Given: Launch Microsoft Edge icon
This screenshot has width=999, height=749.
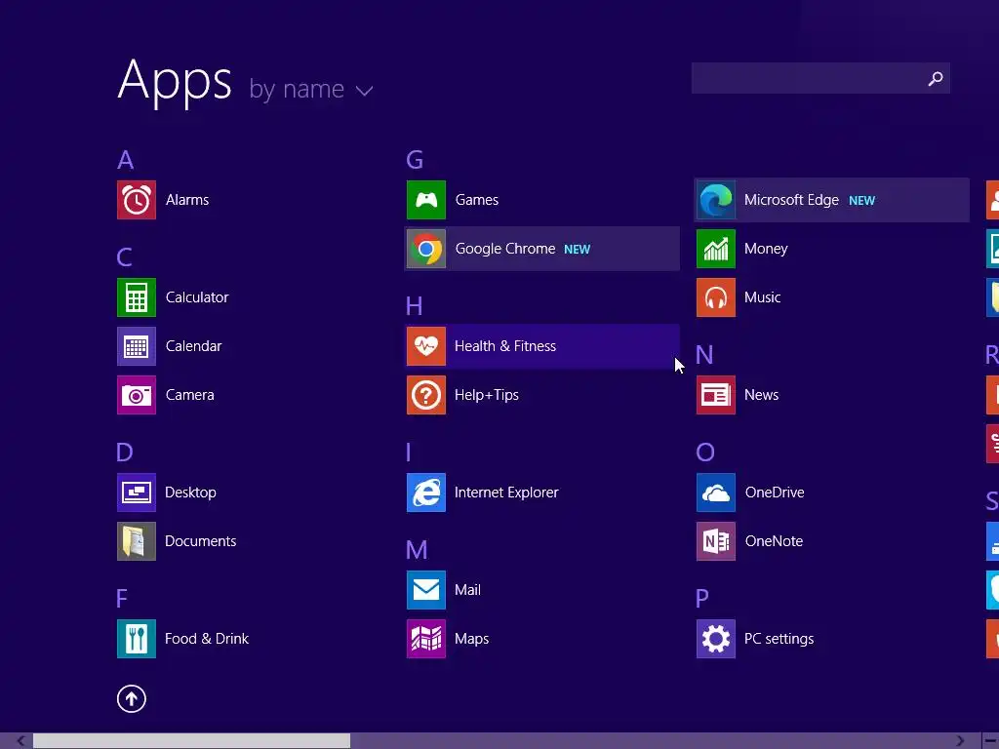Looking at the screenshot, I should tap(716, 200).
